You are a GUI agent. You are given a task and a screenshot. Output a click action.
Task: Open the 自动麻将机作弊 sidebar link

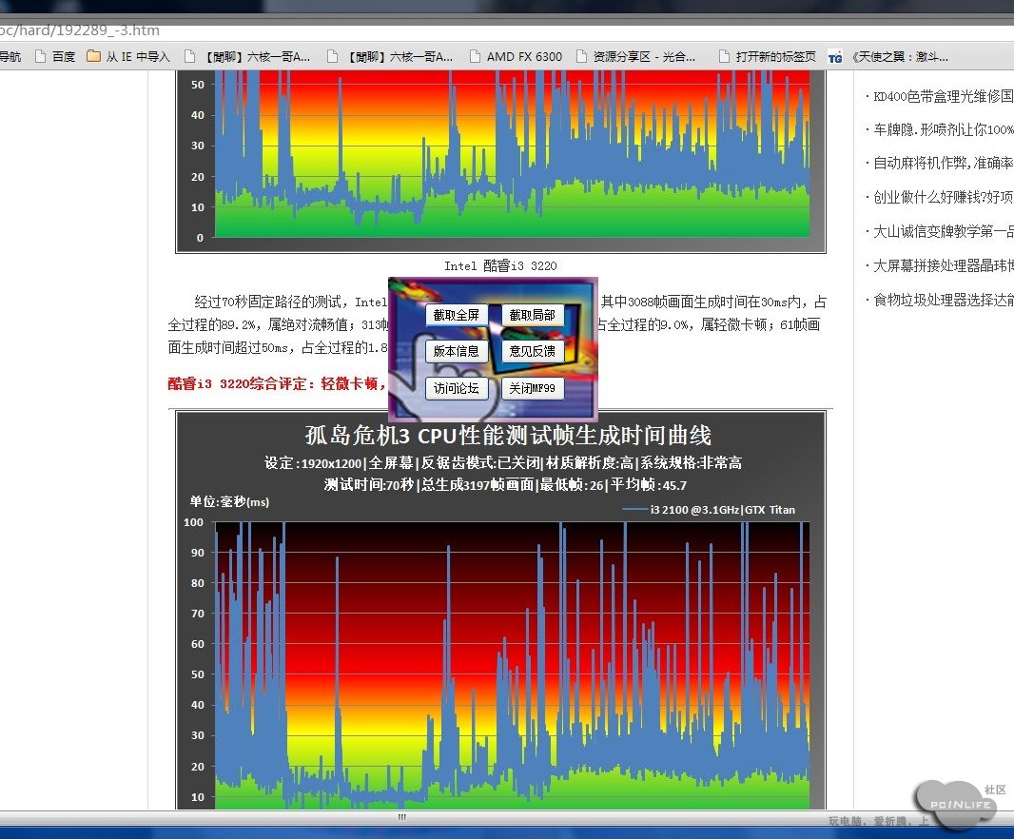tap(943, 163)
